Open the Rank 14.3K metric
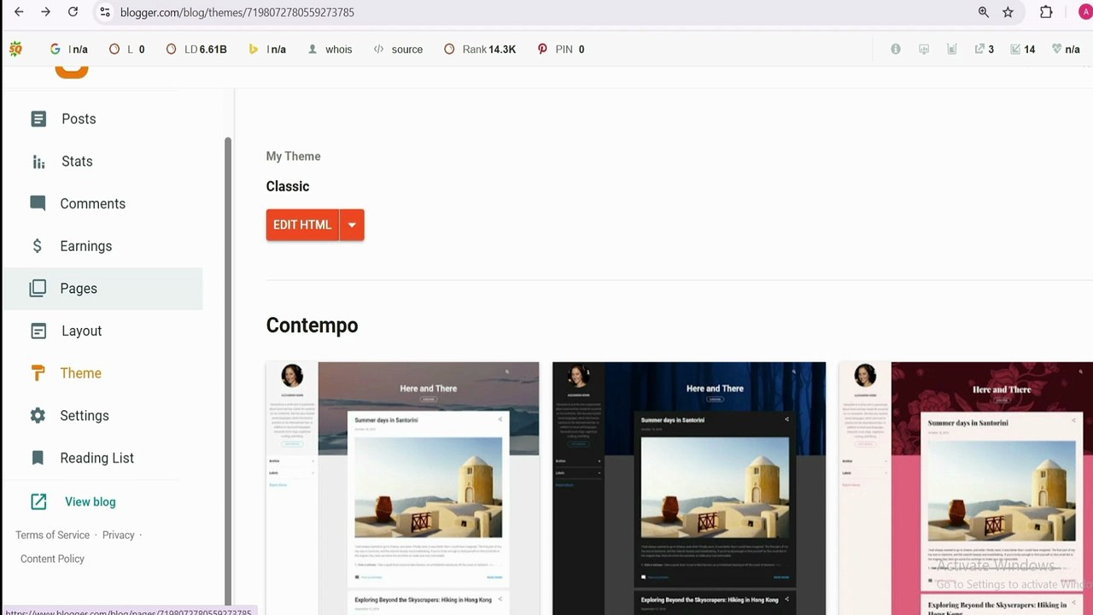 click(x=480, y=50)
